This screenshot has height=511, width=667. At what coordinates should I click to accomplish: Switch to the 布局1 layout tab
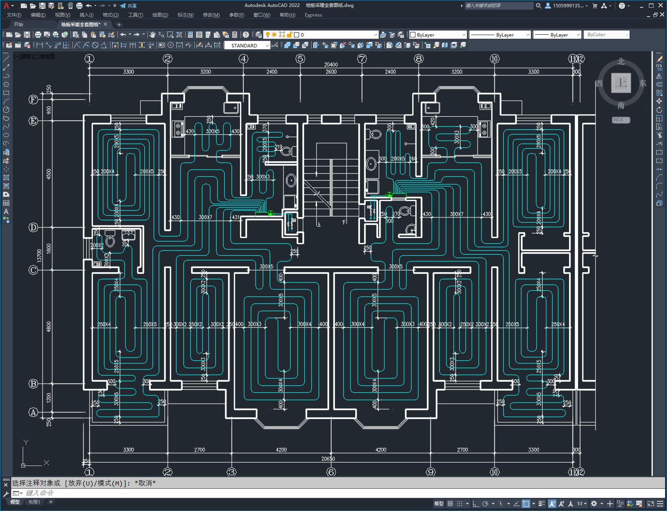pyautogui.click(x=34, y=502)
